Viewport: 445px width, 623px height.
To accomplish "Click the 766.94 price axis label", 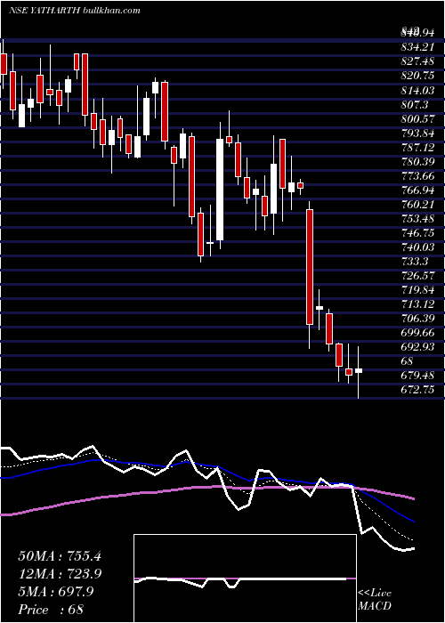I will (x=417, y=190).
